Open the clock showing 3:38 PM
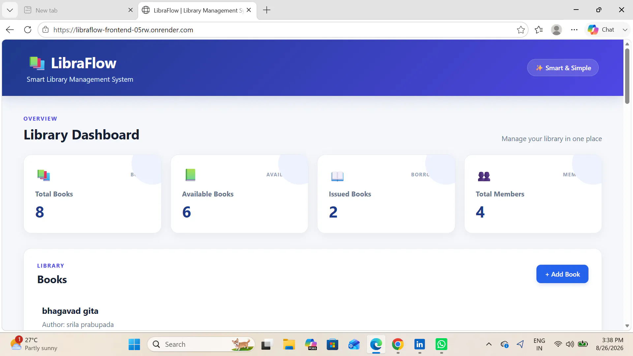Screen dimensions: 633x356 click(x=610, y=344)
